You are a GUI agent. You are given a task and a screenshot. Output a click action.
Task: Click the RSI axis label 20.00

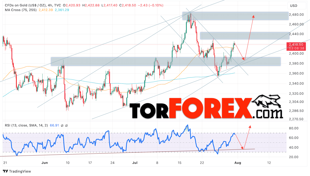click(x=294, y=157)
